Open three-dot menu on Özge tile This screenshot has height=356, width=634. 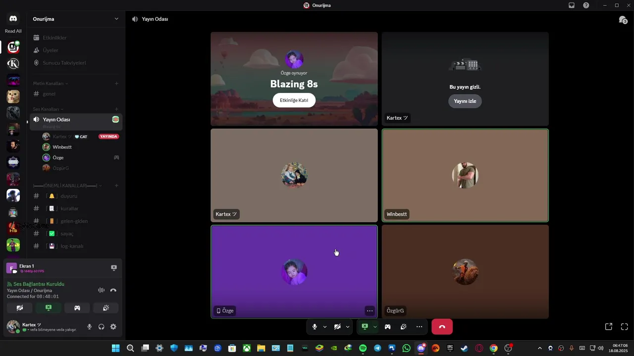tap(370, 311)
